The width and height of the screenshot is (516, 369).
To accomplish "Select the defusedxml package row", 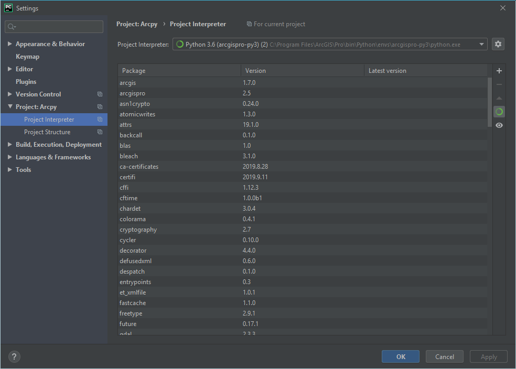I will pyautogui.click(x=303, y=261).
